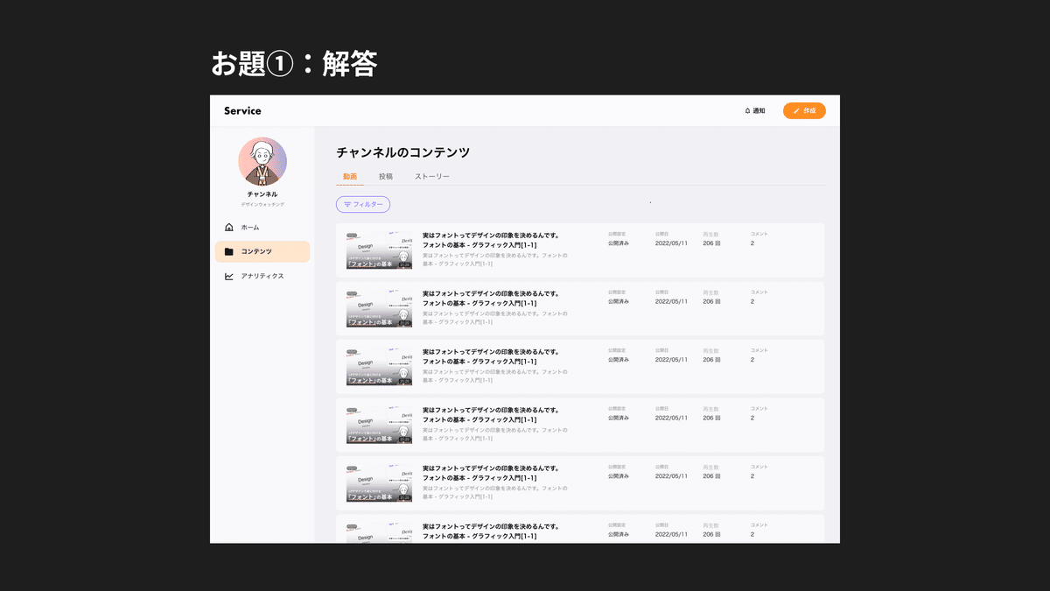Select the コンテンツ folder item in sidebar
The image size is (1050, 591).
pos(262,251)
